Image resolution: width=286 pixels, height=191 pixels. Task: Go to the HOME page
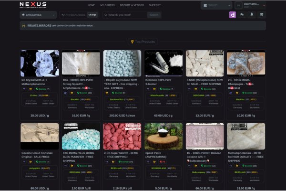91,5
